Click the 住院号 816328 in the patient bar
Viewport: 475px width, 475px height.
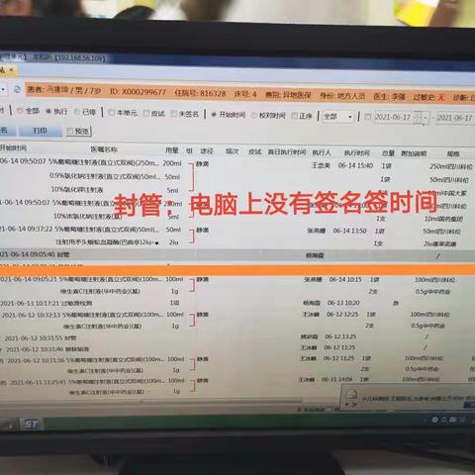point(200,93)
